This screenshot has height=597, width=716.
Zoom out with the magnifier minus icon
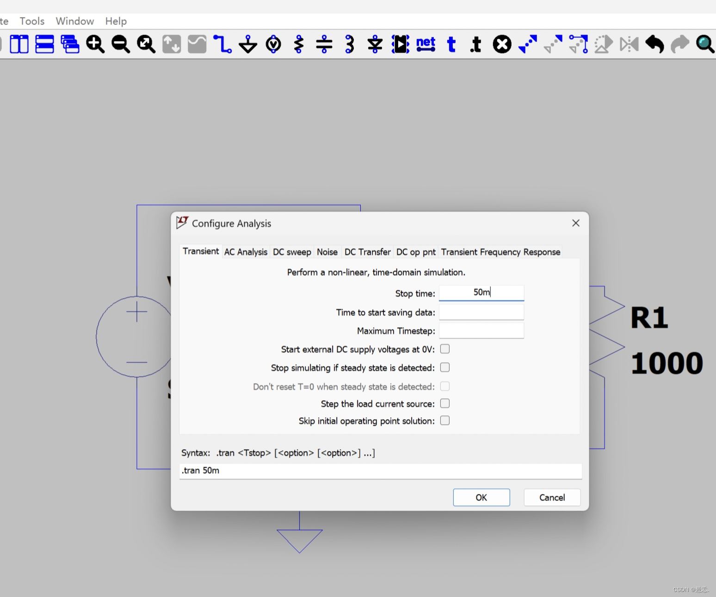[121, 44]
